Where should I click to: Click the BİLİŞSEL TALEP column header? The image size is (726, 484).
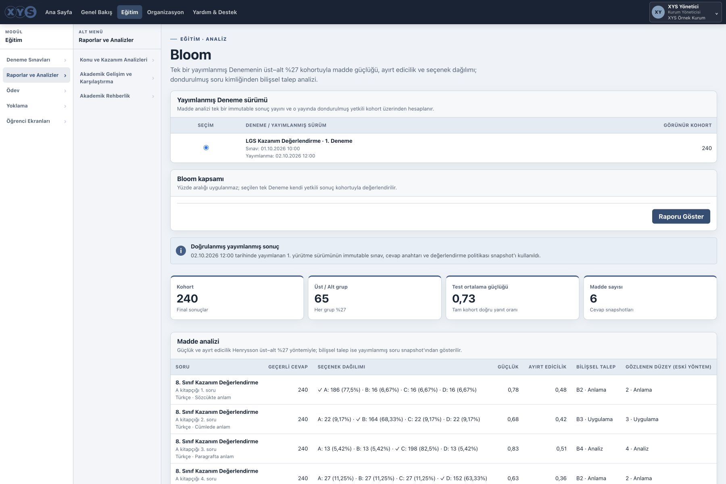[596, 367]
